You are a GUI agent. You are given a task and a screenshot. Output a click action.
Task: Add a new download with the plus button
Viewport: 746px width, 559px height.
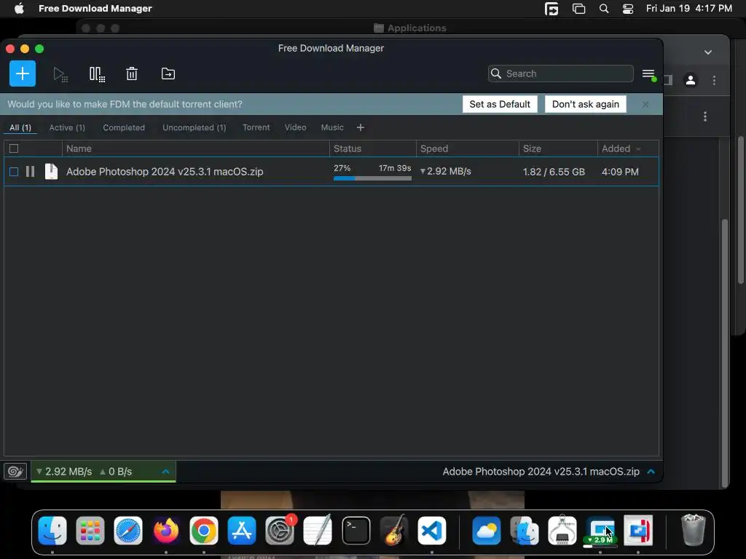[x=23, y=74]
